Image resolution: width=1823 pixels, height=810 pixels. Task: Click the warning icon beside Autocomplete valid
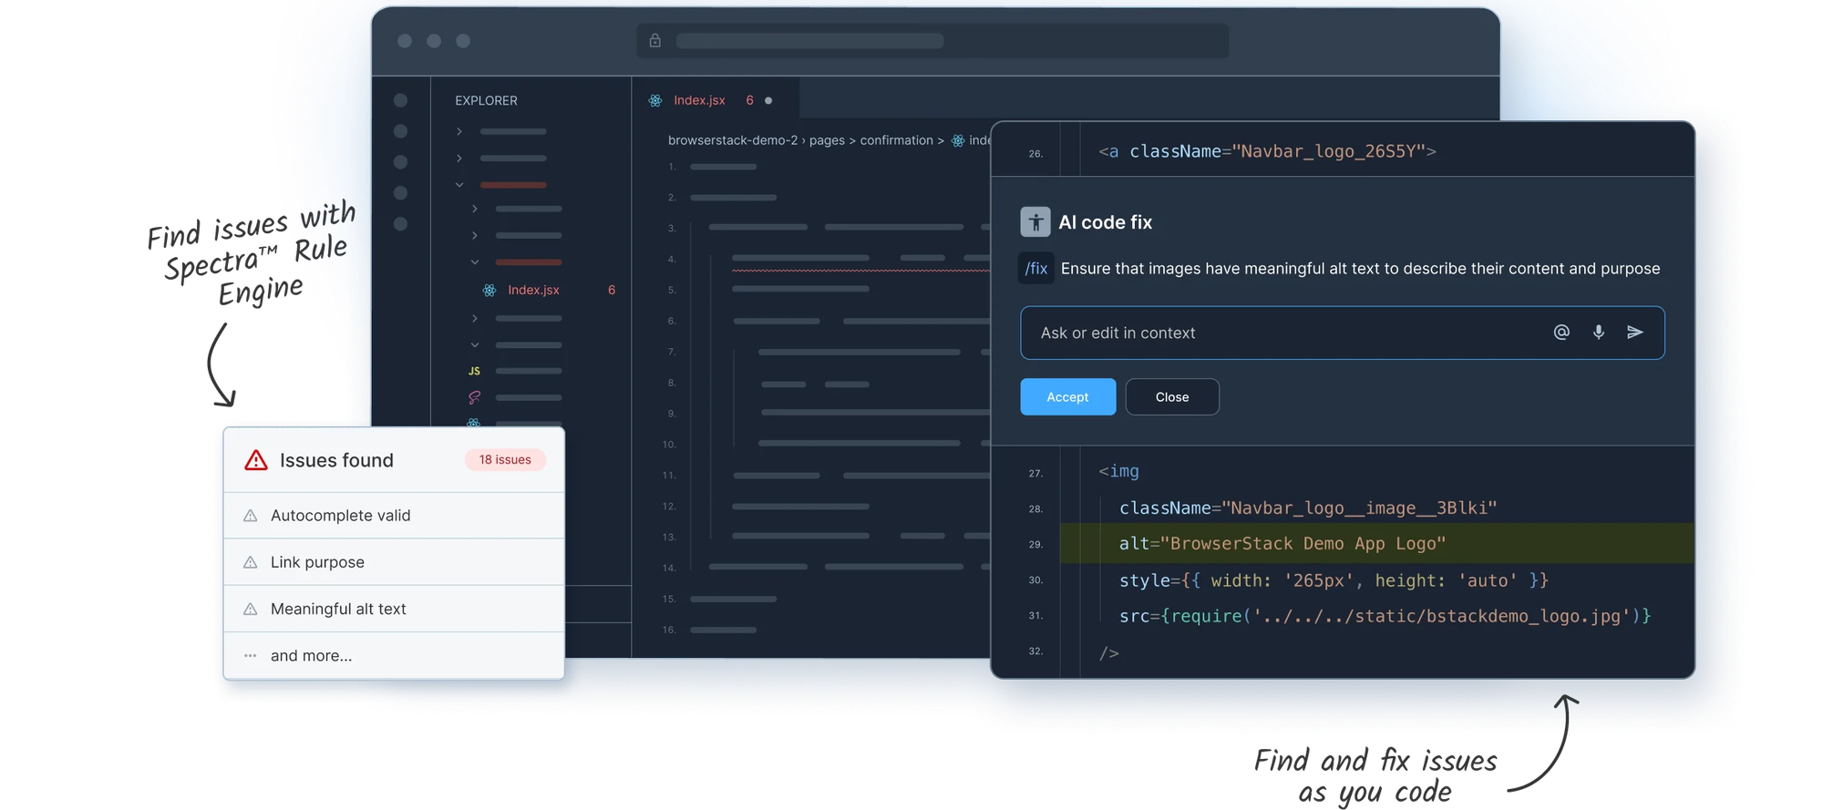[x=250, y=516]
